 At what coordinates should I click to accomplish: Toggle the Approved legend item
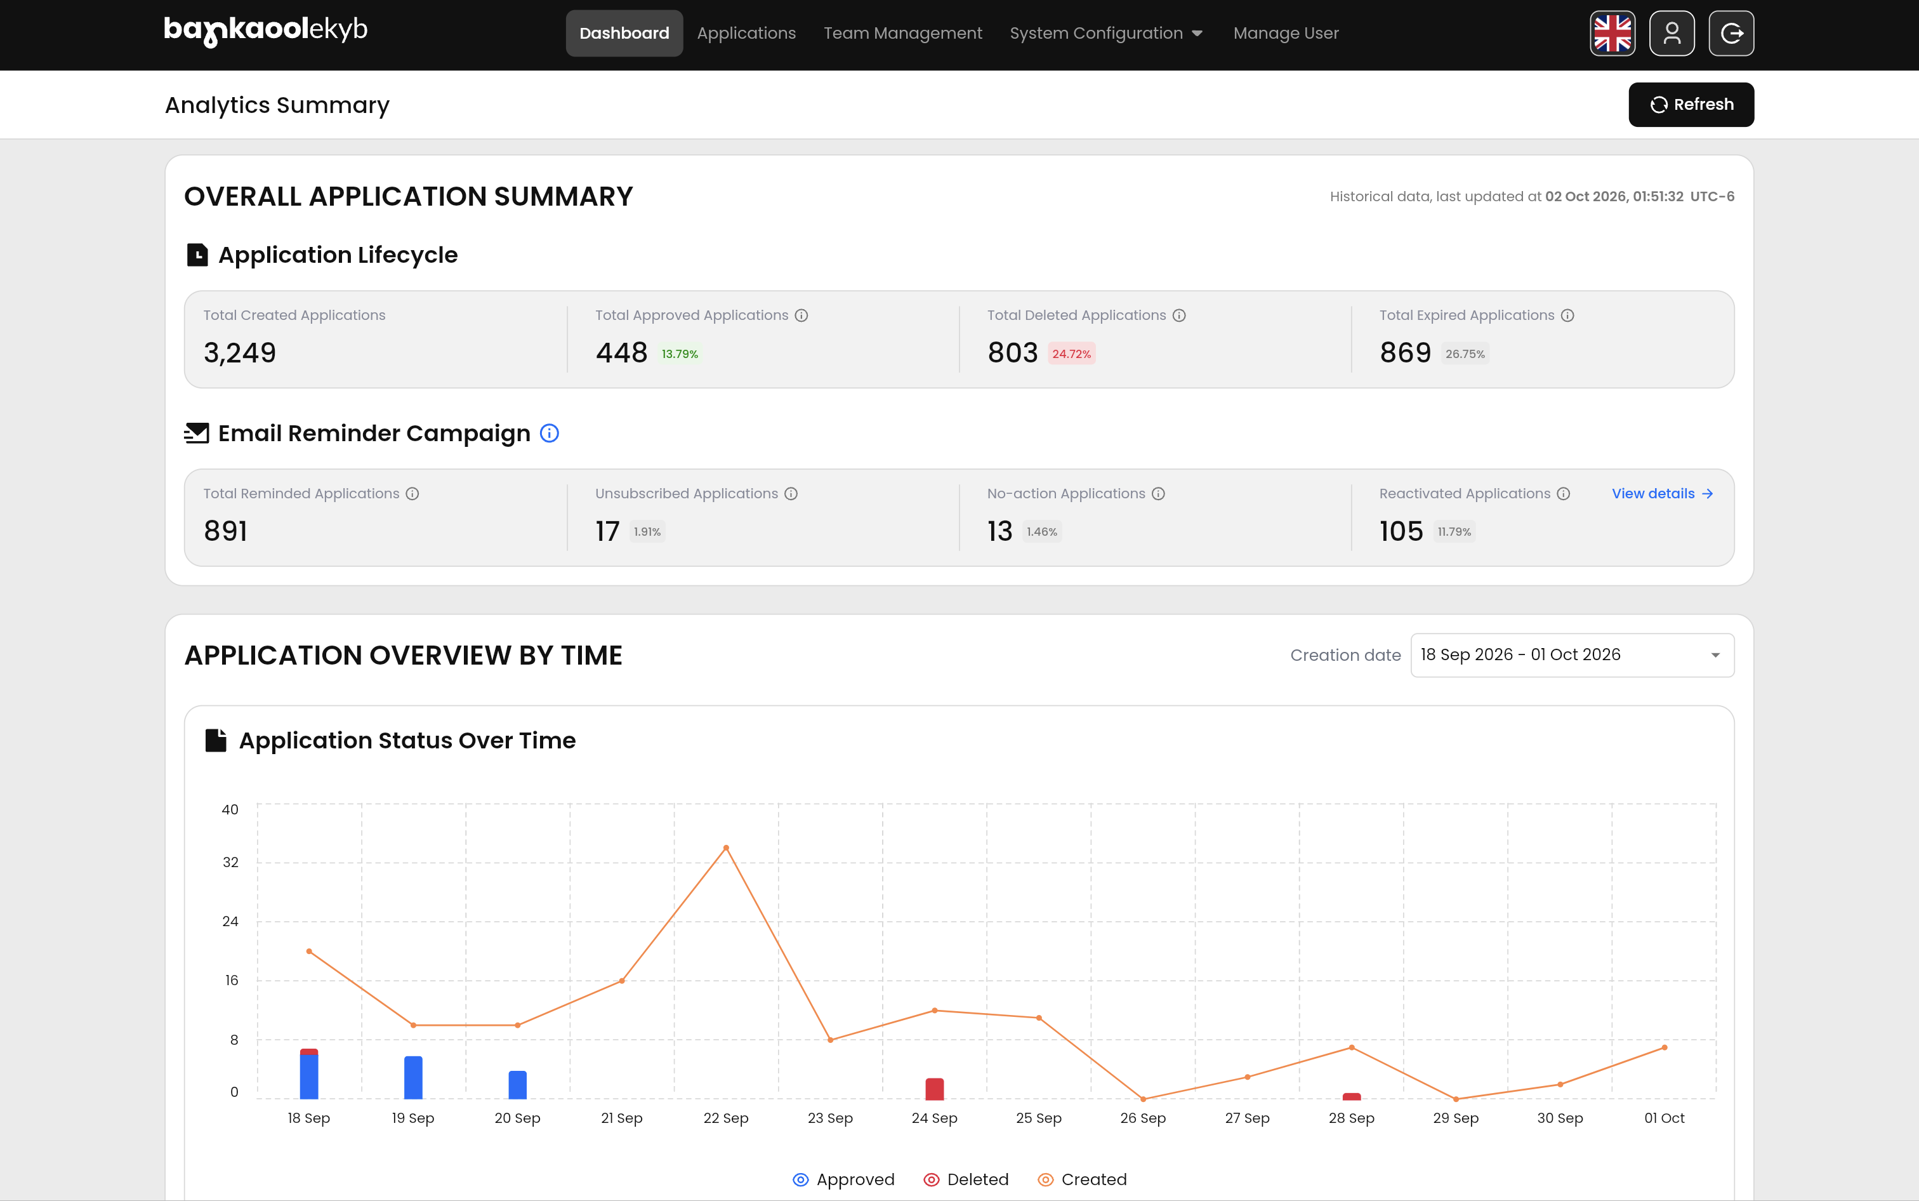click(x=843, y=1179)
